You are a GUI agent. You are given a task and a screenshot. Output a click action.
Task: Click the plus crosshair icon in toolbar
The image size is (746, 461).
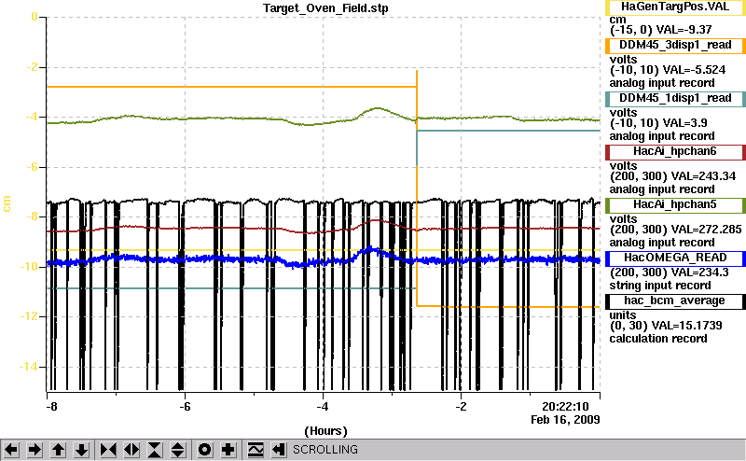click(x=228, y=450)
